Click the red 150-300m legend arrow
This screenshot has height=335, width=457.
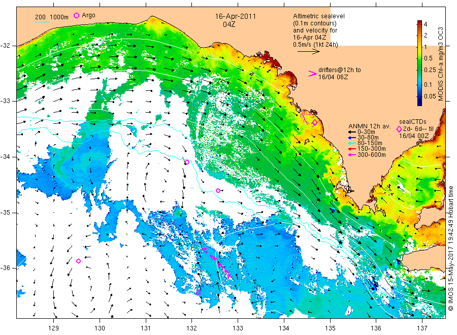pyautogui.click(x=352, y=149)
